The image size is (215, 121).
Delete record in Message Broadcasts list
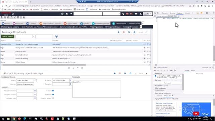[124, 32]
